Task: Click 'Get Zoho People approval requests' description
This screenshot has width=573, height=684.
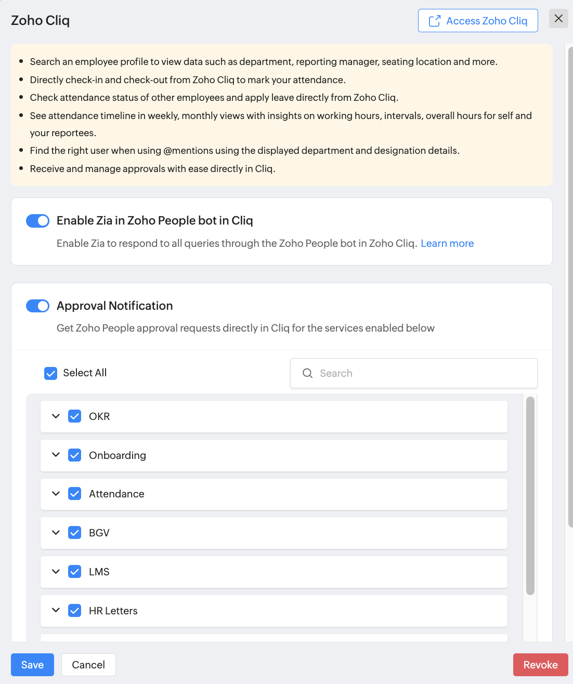Action: (x=245, y=328)
